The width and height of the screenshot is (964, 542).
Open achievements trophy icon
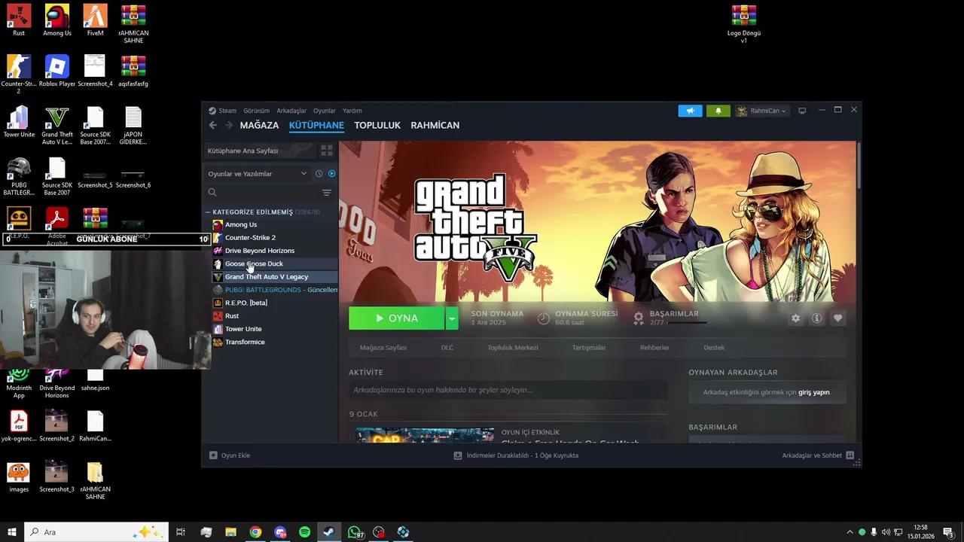[639, 318]
